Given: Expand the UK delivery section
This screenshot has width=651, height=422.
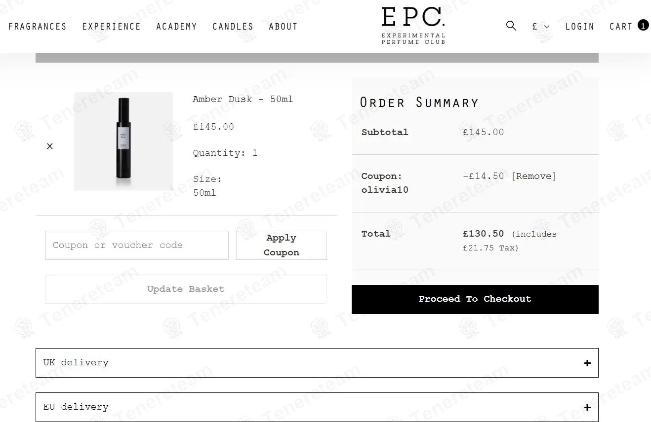Looking at the screenshot, I should click(317, 363).
